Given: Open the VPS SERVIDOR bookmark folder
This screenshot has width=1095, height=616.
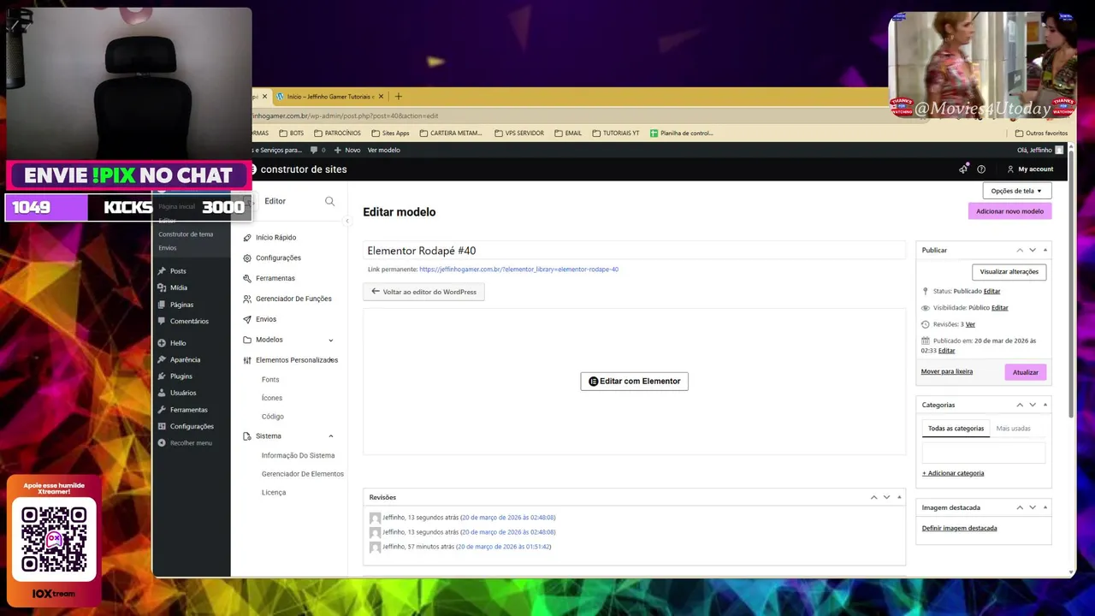Looking at the screenshot, I should coord(519,133).
